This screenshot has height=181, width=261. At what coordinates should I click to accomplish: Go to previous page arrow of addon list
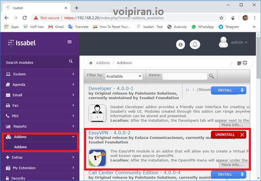coord(193,90)
